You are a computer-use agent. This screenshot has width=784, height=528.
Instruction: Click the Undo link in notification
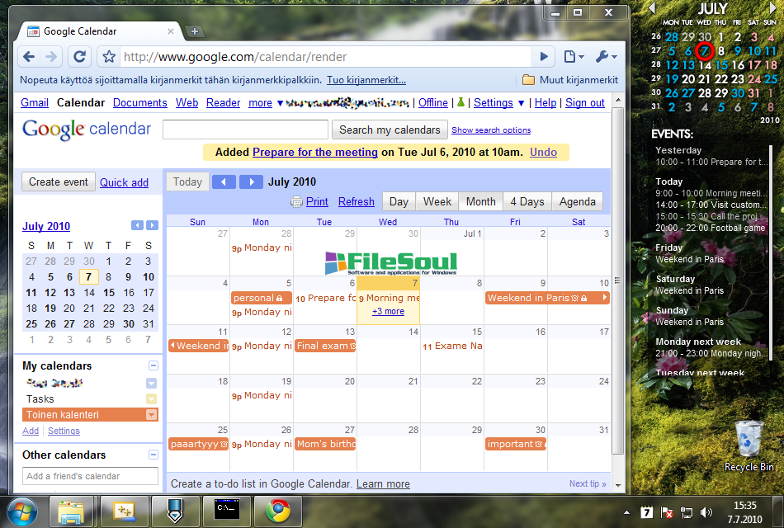543,152
